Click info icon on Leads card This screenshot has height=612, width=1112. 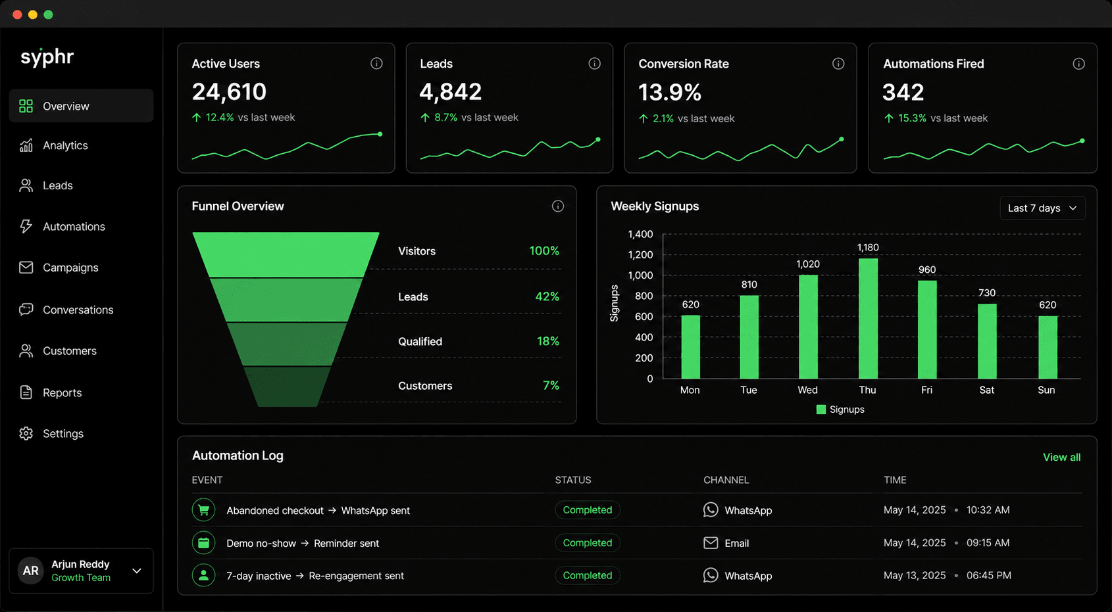click(594, 63)
